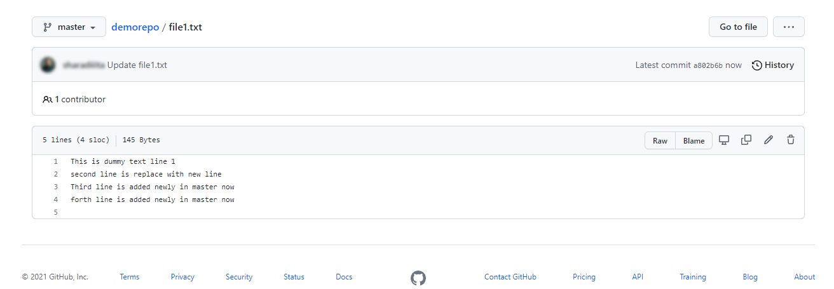Click the contributor people icon
834x289 pixels.
(x=48, y=100)
